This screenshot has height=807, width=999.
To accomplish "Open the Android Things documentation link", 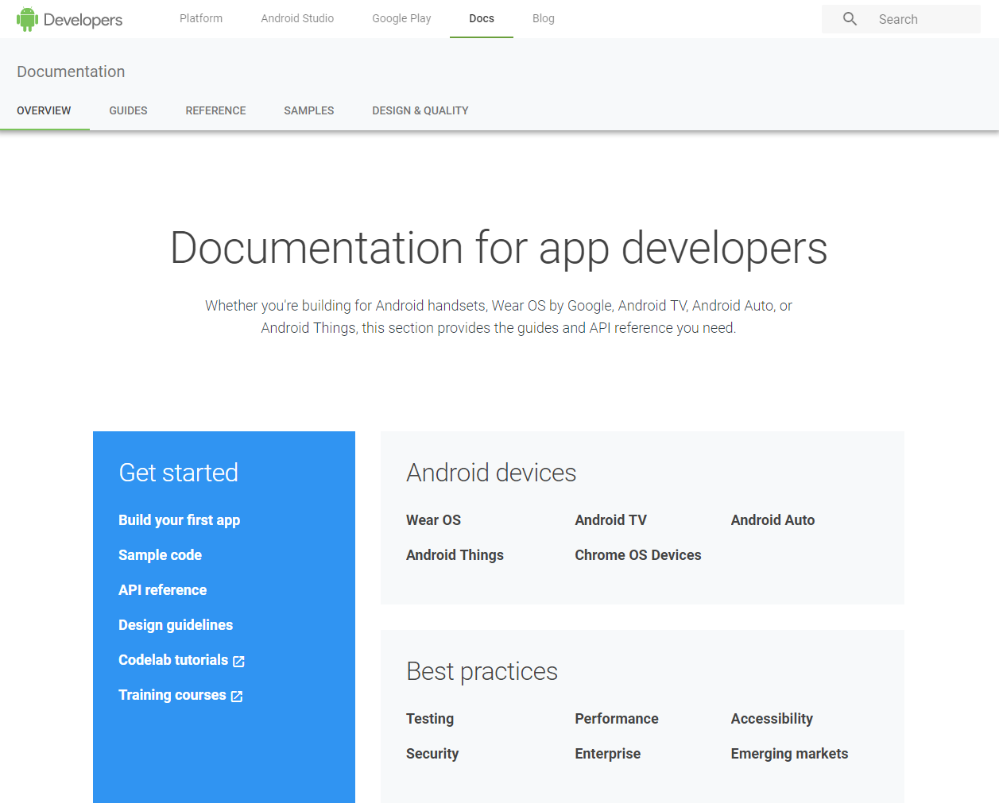I will pos(455,555).
